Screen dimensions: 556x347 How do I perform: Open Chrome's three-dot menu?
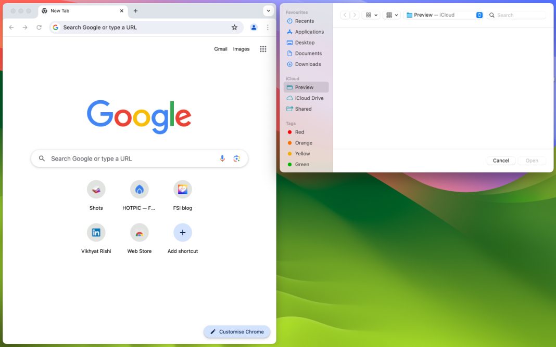tap(268, 27)
